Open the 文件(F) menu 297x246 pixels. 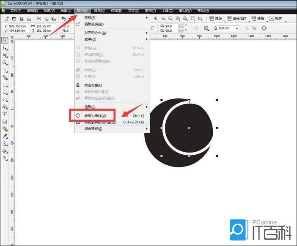point(16,11)
